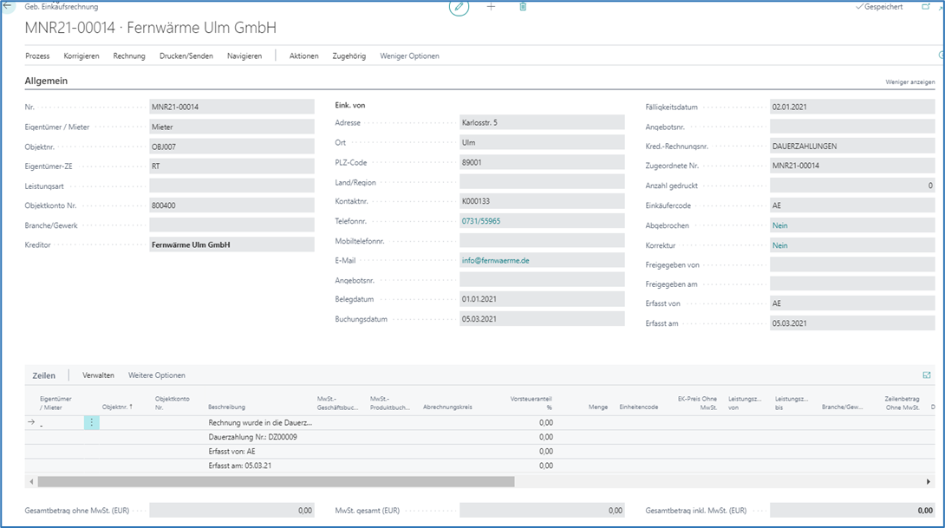
Task: Click the Objektnr. field OBJ007
Action: tap(232, 147)
